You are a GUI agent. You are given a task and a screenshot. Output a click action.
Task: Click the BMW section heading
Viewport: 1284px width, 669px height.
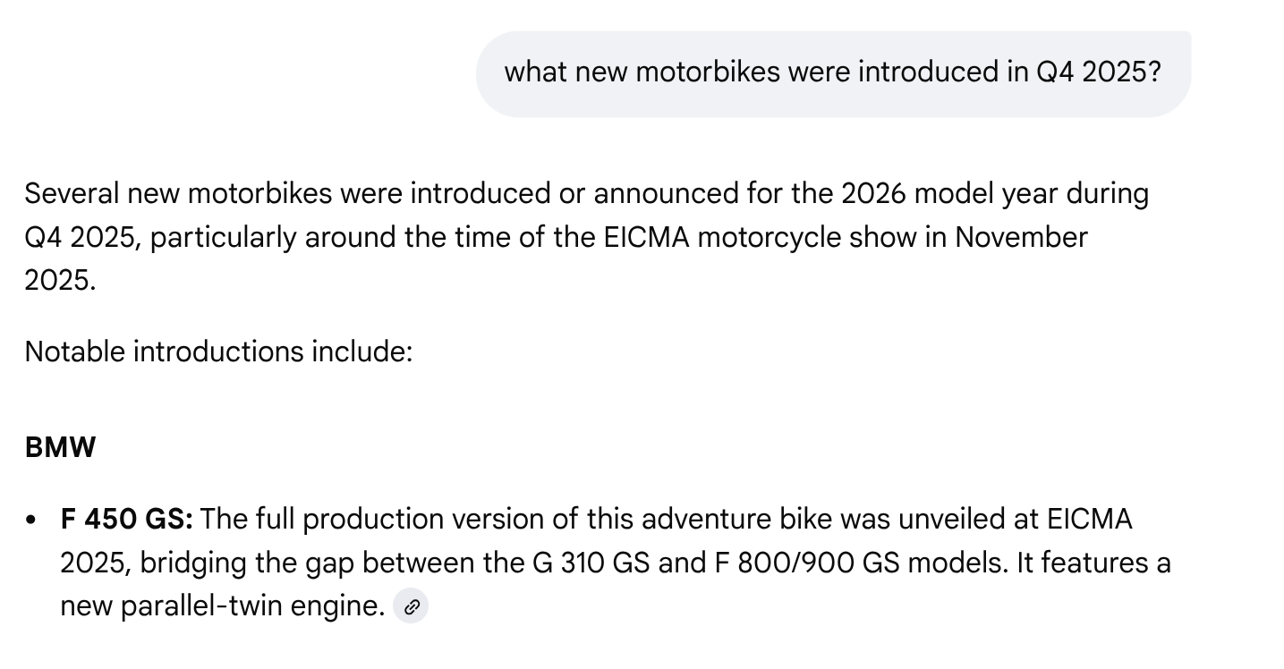(x=60, y=447)
